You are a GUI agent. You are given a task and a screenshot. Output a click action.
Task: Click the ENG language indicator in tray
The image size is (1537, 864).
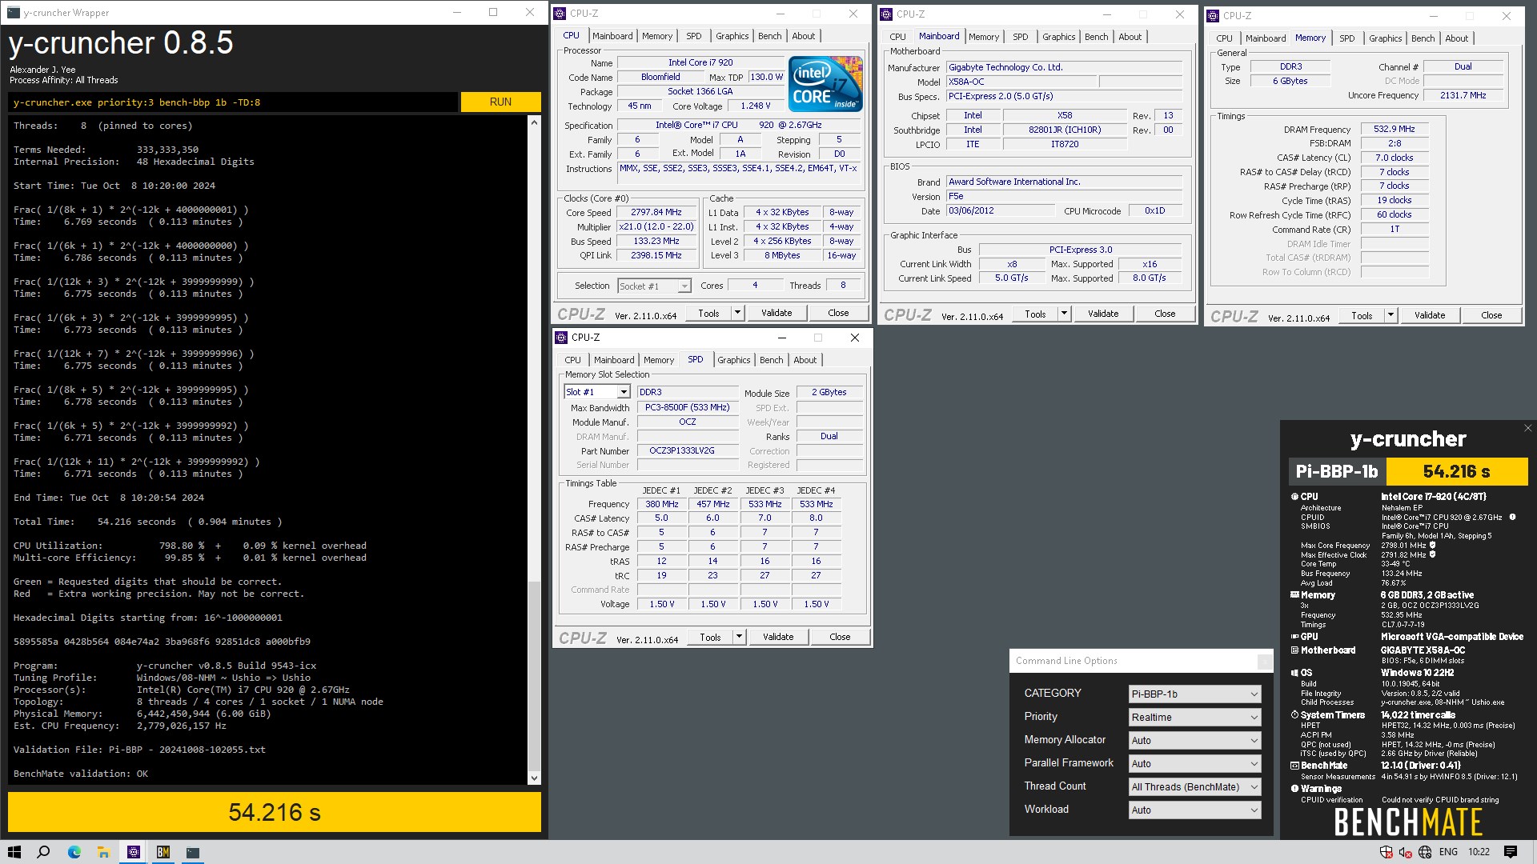click(x=1448, y=852)
